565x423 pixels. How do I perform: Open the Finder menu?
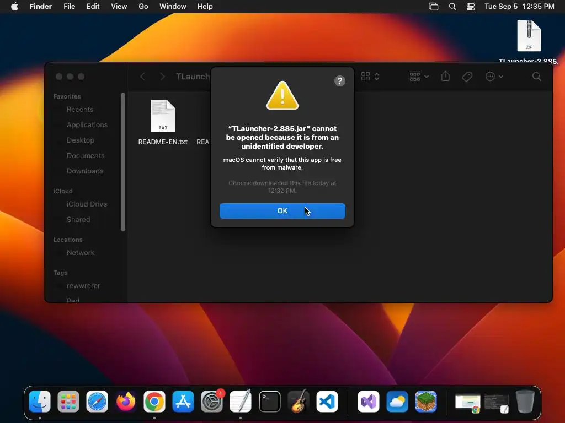(x=40, y=7)
